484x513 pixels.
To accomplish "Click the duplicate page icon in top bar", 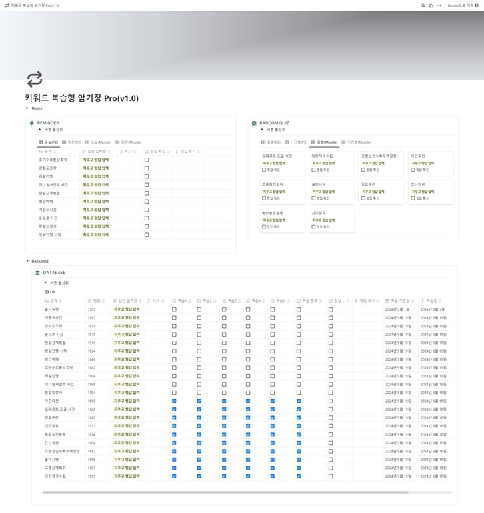I will [431, 5].
